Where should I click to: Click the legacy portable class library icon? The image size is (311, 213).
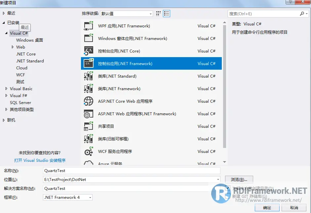(89, 139)
